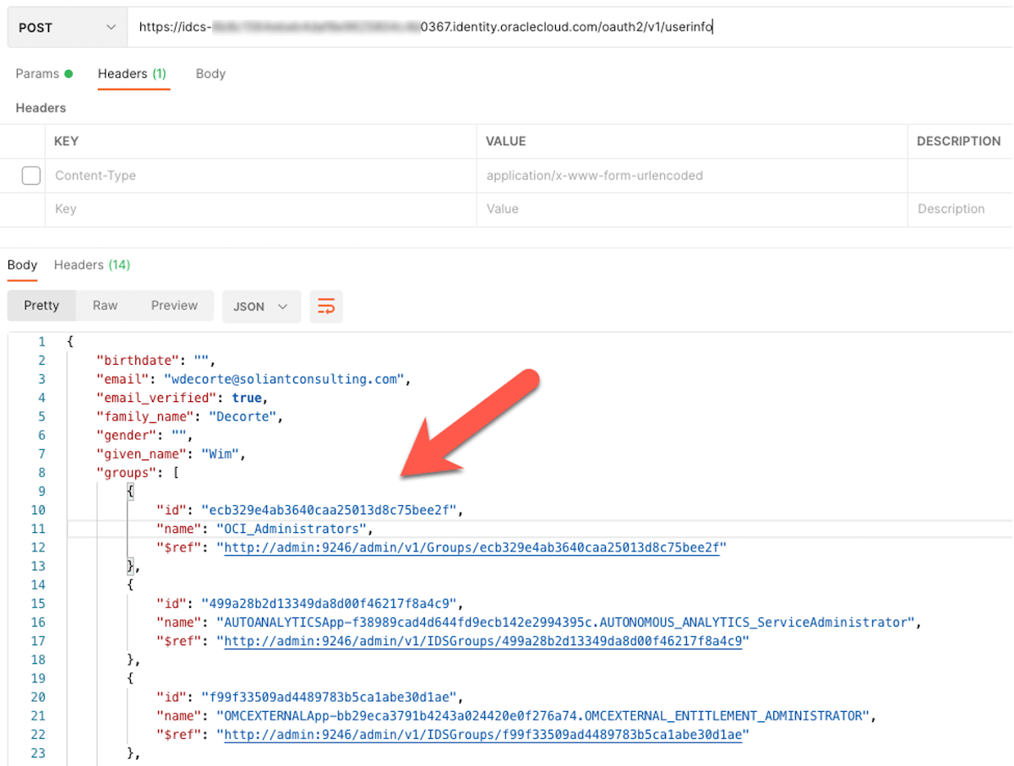Open the request Body tab
Viewport: 1014px width, 766px height.
[210, 73]
